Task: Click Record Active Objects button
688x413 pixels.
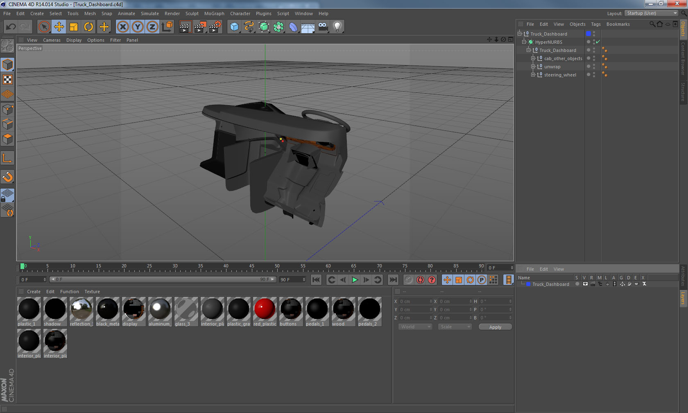Action: click(x=409, y=280)
